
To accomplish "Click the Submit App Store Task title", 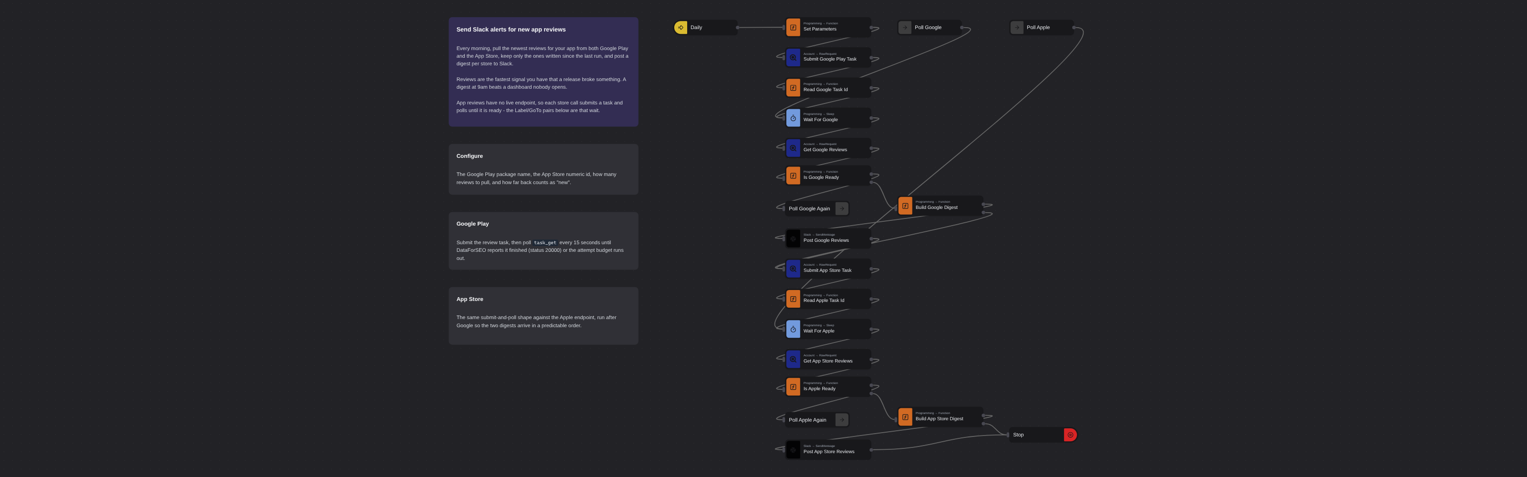I will 827,270.
